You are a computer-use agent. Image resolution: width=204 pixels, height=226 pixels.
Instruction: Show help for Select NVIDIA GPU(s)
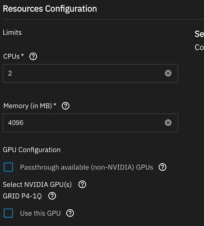pyautogui.click(x=82, y=184)
